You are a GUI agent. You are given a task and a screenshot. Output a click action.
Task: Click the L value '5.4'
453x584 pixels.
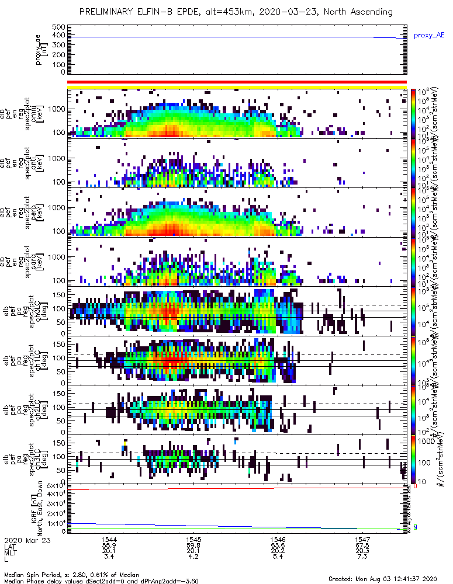click(x=278, y=557)
